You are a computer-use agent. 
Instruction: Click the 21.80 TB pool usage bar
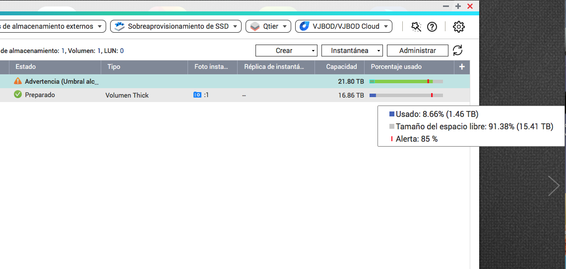(406, 81)
